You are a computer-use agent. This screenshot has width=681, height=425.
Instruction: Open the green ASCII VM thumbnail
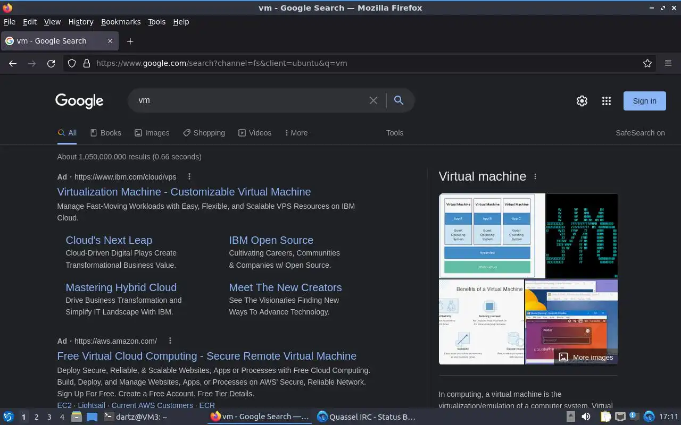tap(582, 236)
